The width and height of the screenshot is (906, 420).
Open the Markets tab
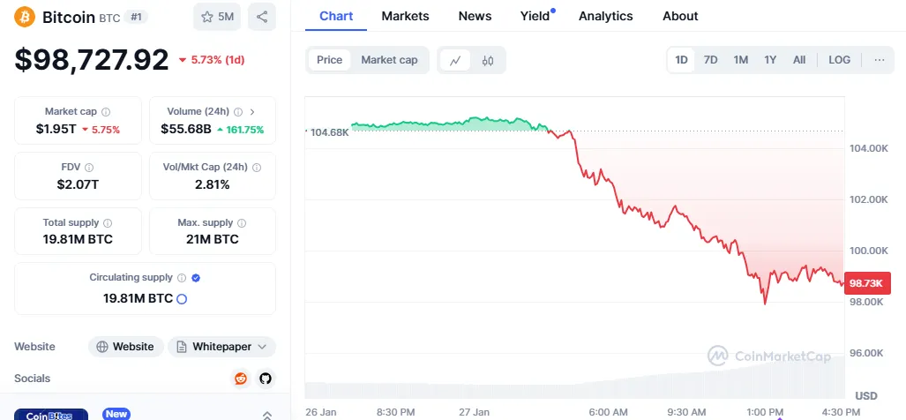click(x=405, y=16)
